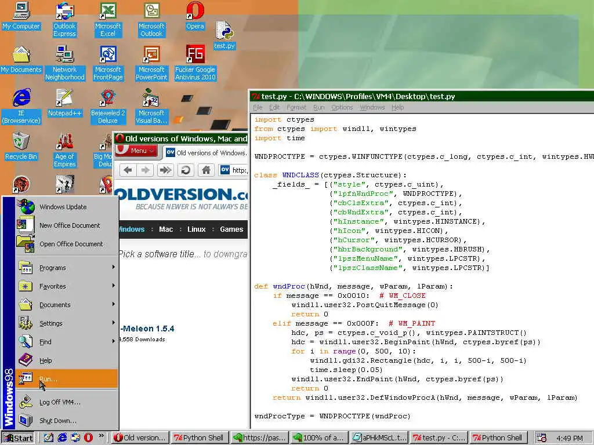Click Opera forward navigation arrow
594x445 pixels.
pyautogui.click(x=145, y=170)
